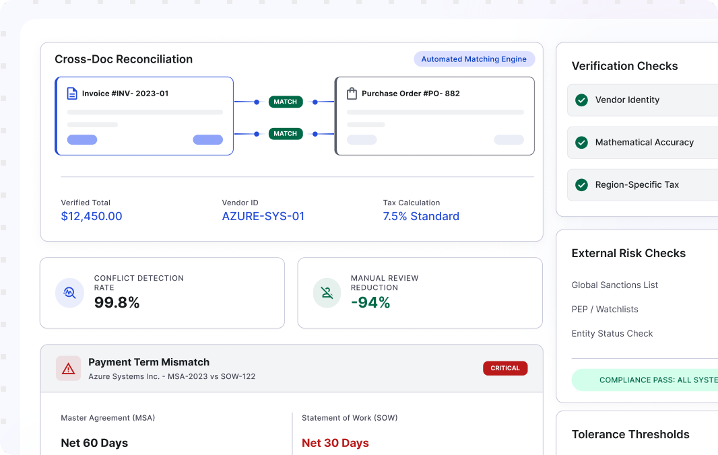
Task: Click the invoice document icon
Action: coord(72,94)
